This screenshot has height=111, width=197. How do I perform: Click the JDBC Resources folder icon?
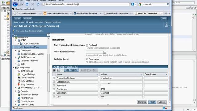click(21, 44)
